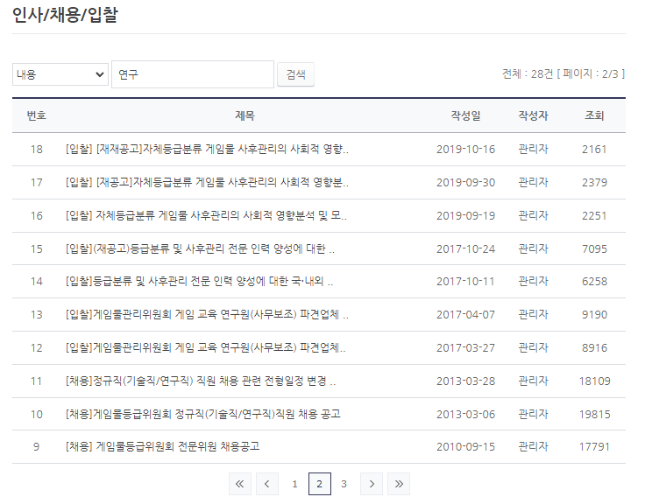Click the date 2010-09-15
This screenshot has width=645, height=497.
(465, 446)
